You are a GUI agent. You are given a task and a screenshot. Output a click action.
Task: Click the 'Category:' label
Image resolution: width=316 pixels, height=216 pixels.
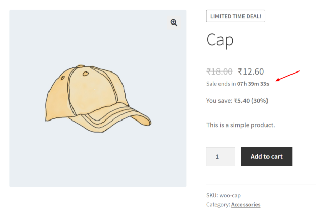218,205
